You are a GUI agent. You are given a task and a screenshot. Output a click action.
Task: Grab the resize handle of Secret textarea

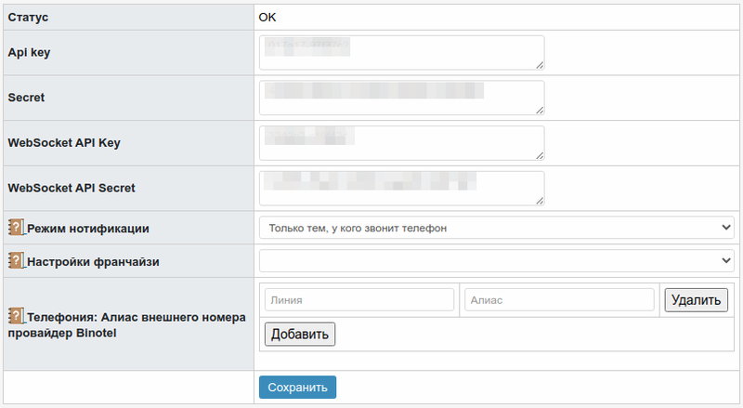pos(540,111)
